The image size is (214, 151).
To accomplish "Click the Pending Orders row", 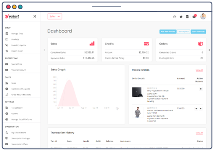I will (181, 58).
